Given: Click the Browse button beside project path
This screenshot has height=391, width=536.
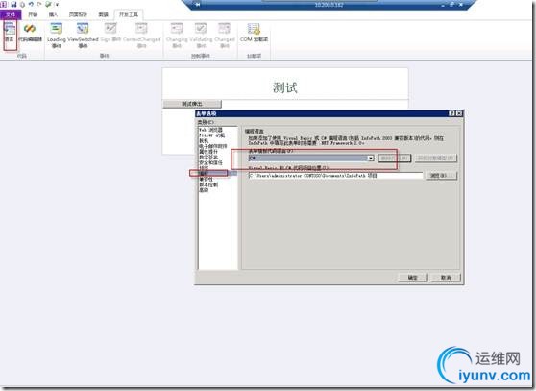Looking at the screenshot, I should (x=441, y=176).
